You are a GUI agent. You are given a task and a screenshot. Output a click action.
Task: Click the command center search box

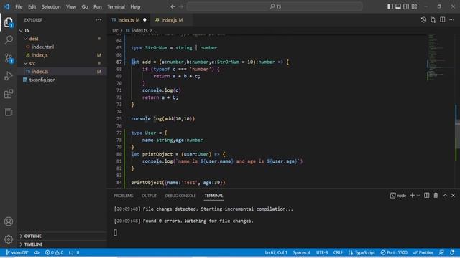[x=275, y=6]
